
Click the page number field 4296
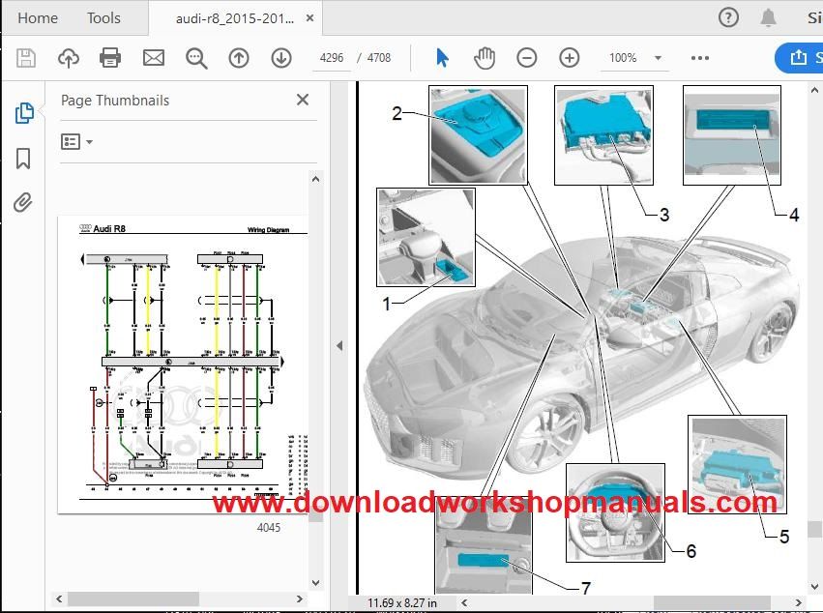pos(332,58)
